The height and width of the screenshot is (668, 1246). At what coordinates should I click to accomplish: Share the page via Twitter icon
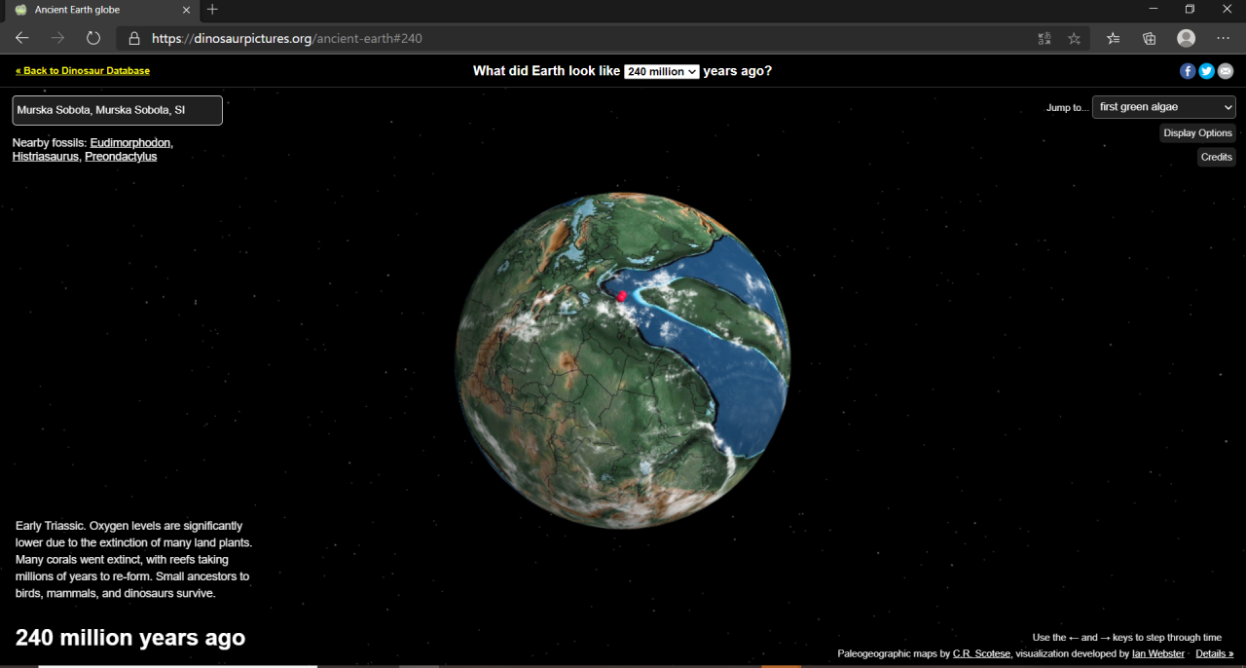[x=1206, y=71]
